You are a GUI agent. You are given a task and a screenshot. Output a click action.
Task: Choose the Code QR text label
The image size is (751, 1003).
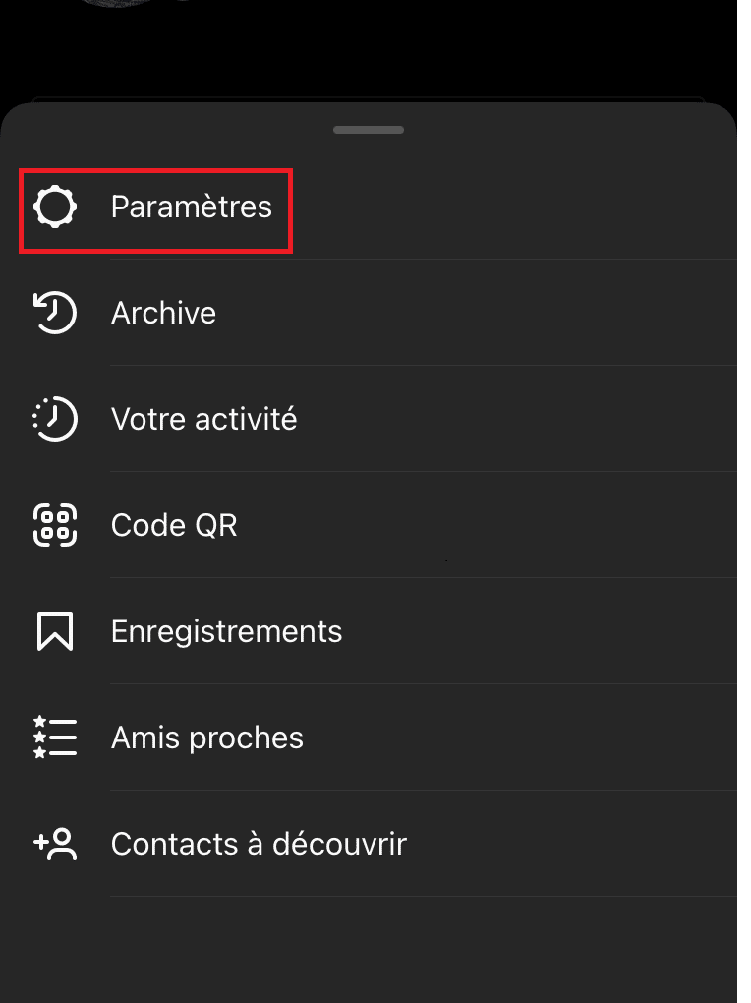click(174, 525)
